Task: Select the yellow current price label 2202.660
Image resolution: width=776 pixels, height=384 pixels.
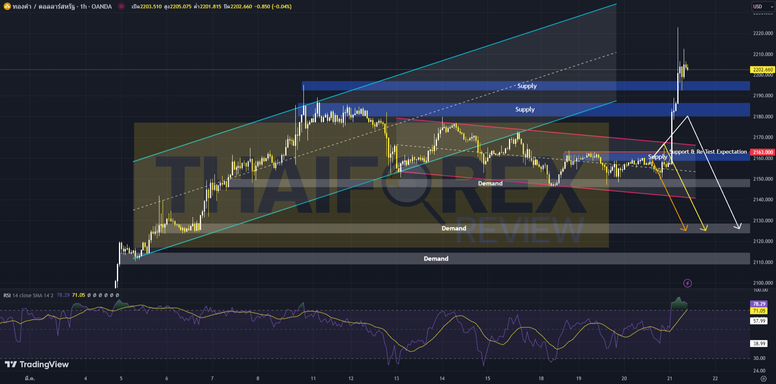Action: (763, 70)
